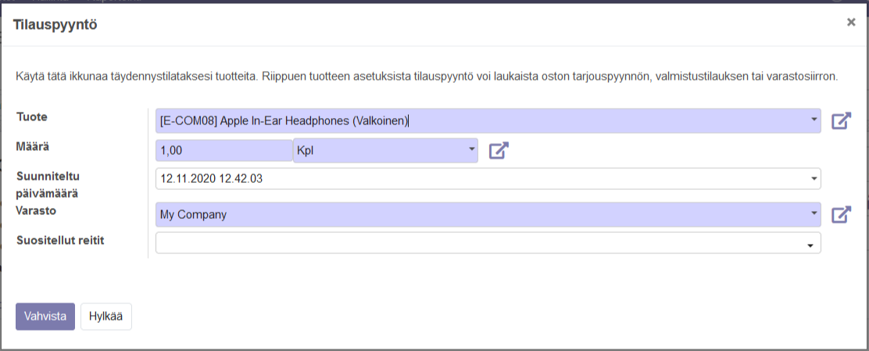Open the Suunniteltu päivämäärä date picker arrow
The image size is (869, 351).
pyautogui.click(x=814, y=178)
